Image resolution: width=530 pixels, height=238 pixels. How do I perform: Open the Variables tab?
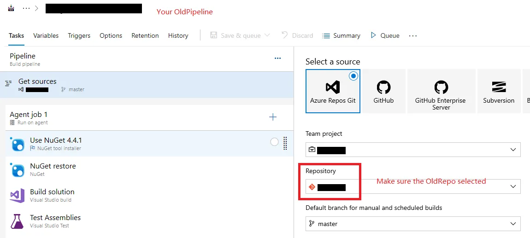pos(46,35)
